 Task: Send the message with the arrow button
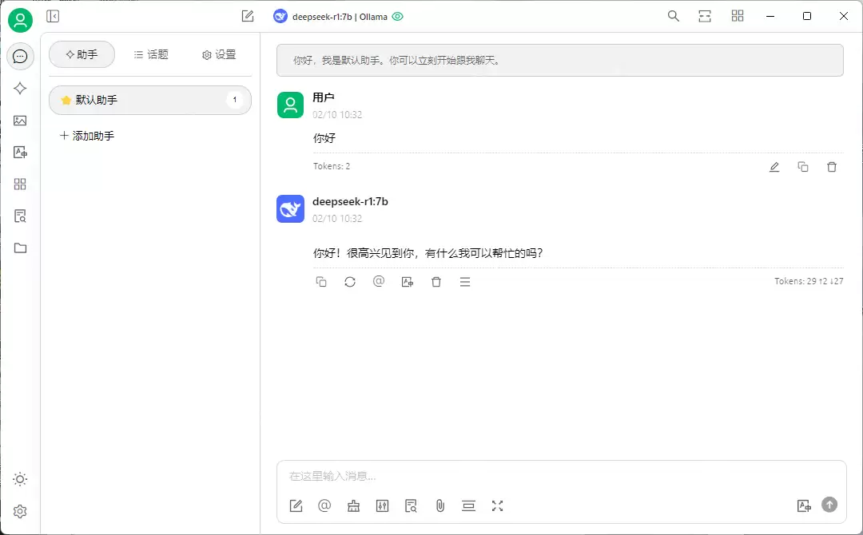(829, 505)
